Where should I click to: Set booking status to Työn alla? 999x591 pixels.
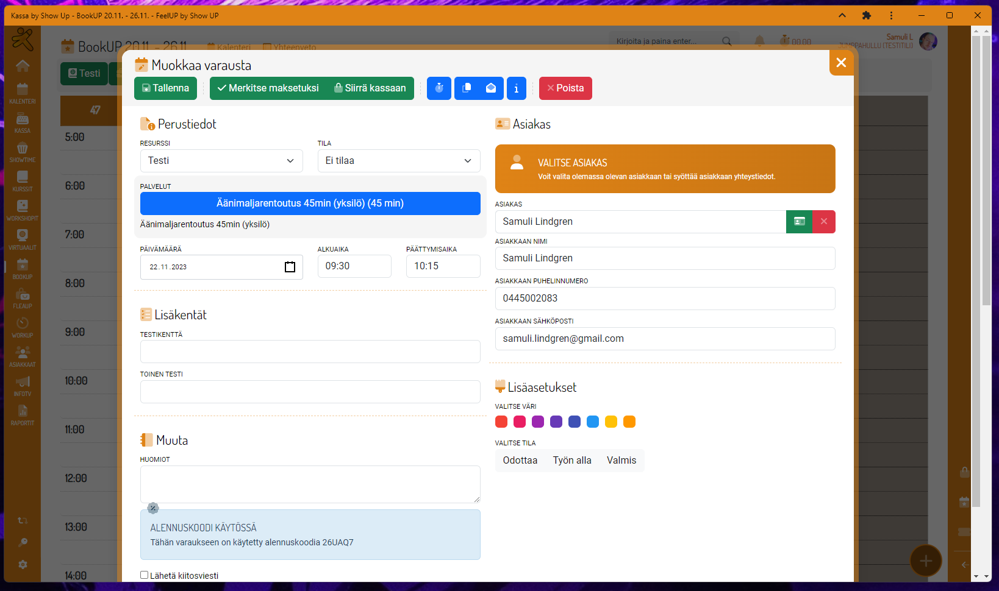coord(571,461)
